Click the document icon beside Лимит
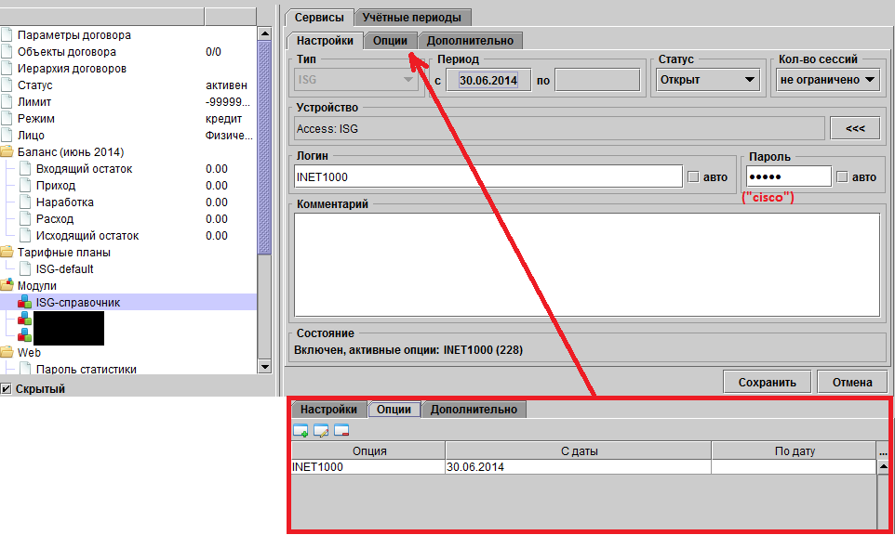The height and width of the screenshot is (535, 895). click(x=7, y=101)
